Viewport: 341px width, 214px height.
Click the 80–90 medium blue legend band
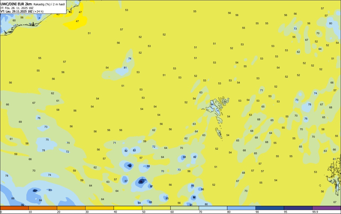[x=241, y=208]
